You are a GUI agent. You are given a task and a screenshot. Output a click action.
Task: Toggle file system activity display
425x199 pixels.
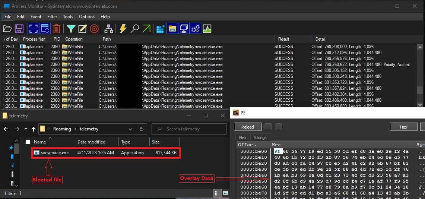click(172, 29)
